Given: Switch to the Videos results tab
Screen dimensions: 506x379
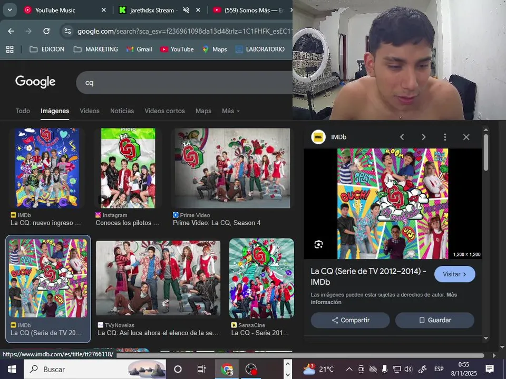Looking at the screenshot, I should [90, 111].
